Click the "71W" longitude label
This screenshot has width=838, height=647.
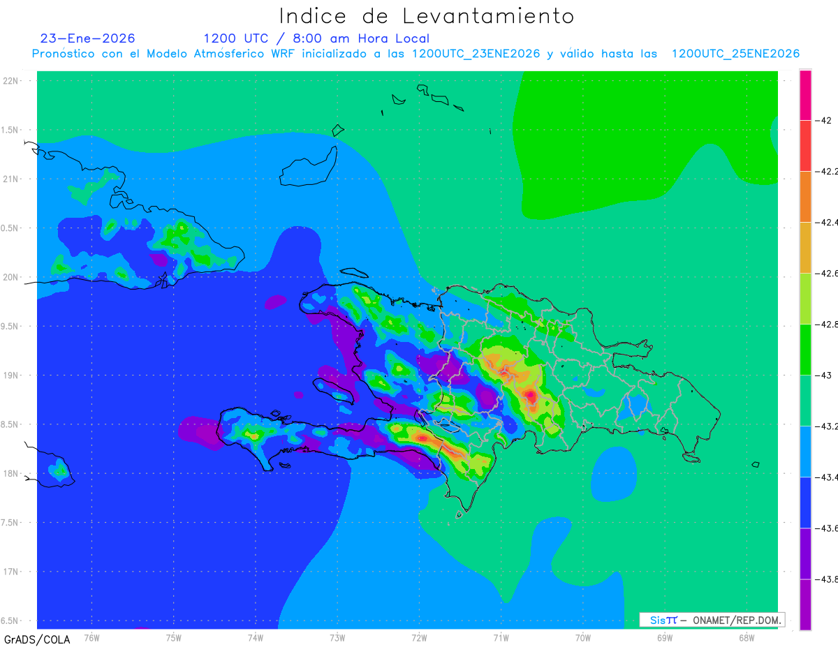click(501, 637)
